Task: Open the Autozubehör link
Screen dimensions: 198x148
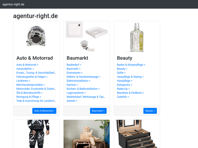Action: click(x=25, y=69)
